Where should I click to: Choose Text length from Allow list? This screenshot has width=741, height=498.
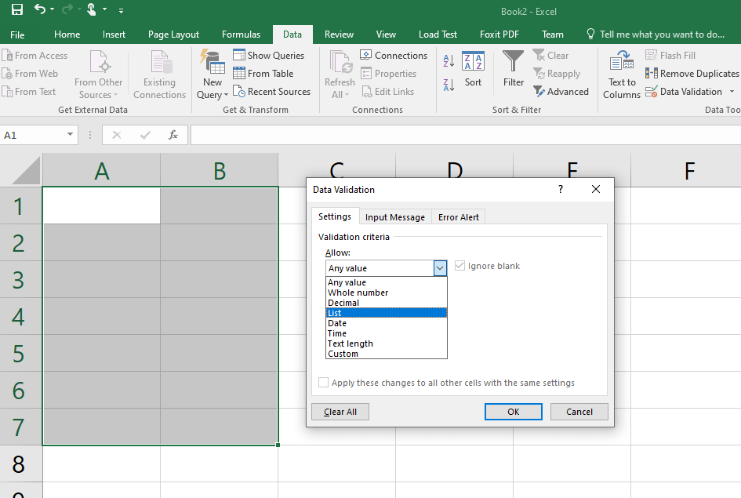pos(386,344)
